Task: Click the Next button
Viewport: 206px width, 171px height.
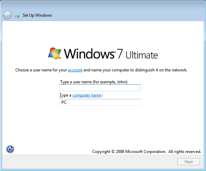Action: tap(189, 162)
